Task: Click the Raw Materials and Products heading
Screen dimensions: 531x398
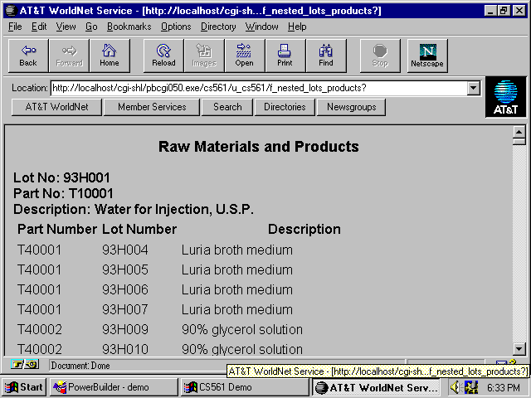Action: click(x=259, y=147)
